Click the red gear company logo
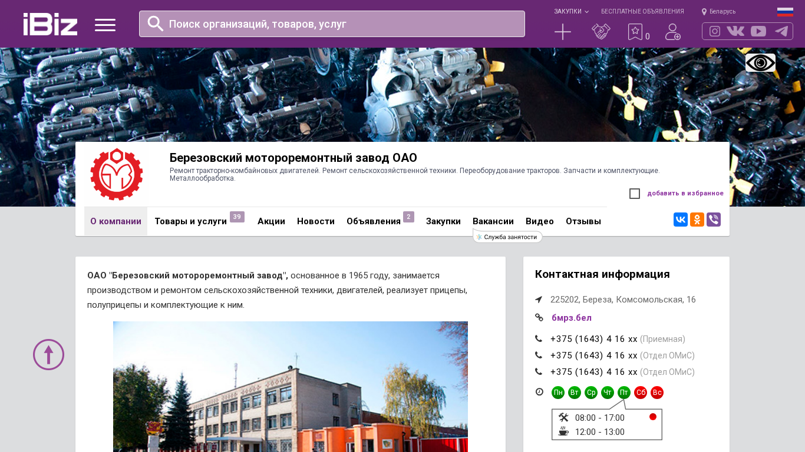 point(117,174)
